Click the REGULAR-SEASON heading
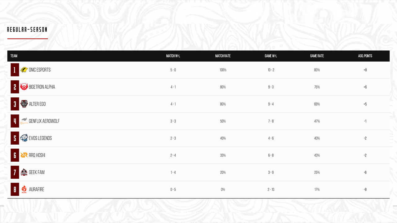Viewport: 397px width, 223px height. coord(27,30)
